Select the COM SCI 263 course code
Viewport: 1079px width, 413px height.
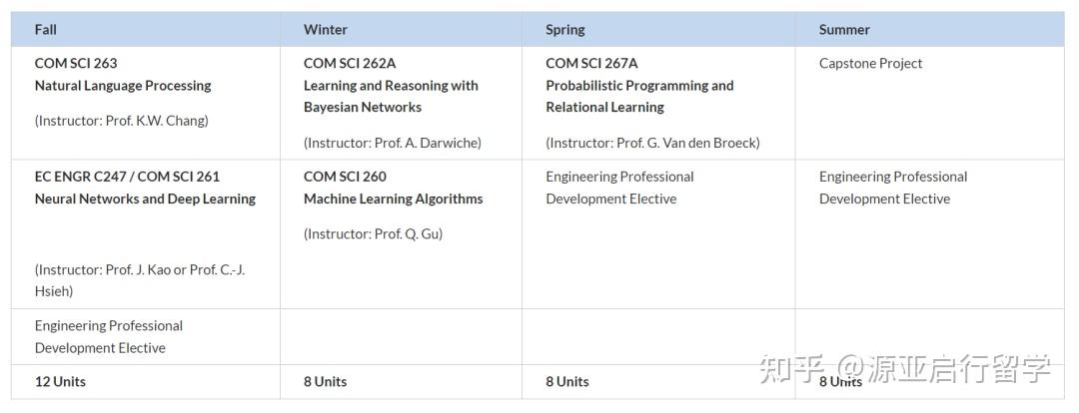[76, 63]
